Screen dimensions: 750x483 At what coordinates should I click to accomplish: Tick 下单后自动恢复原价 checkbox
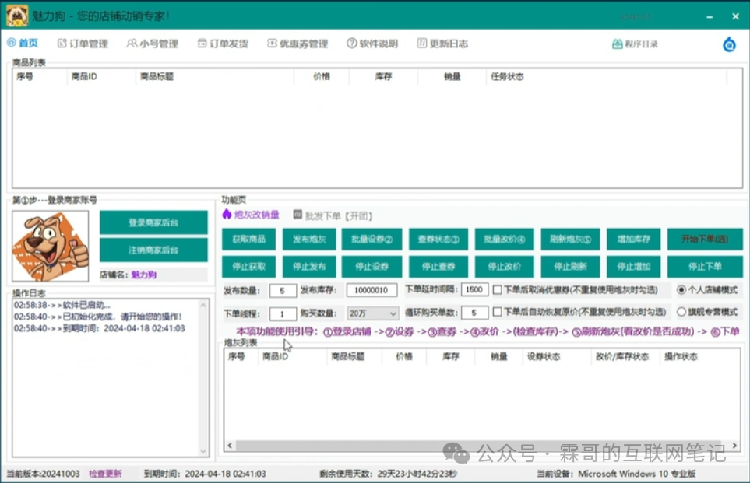[498, 313]
